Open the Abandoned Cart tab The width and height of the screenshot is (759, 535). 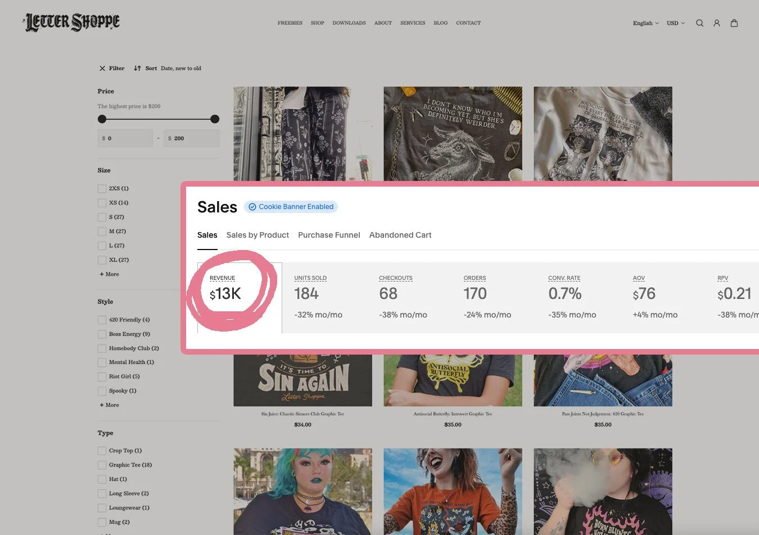pos(400,235)
